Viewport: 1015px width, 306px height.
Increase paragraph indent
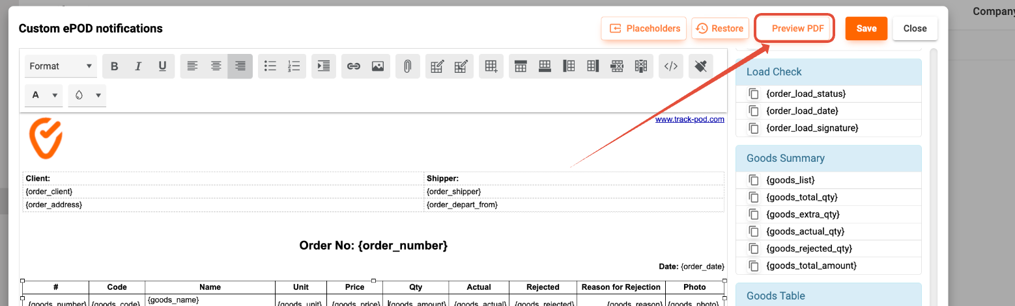[x=324, y=66]
